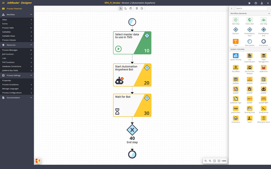Activate the connector drawing tool
Screen dimensions: 271x169
125,8
